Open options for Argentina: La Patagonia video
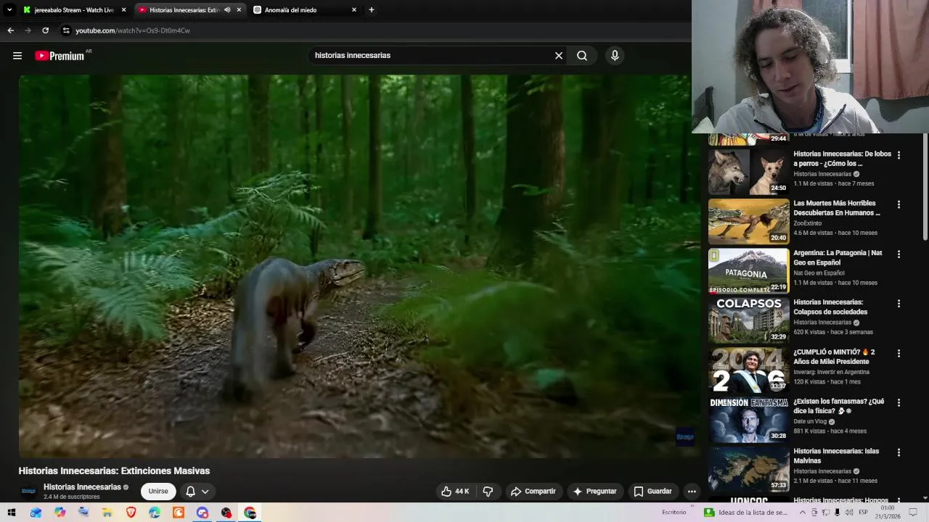The height and width of the screenshot is (522, 929). click(899, 254)
